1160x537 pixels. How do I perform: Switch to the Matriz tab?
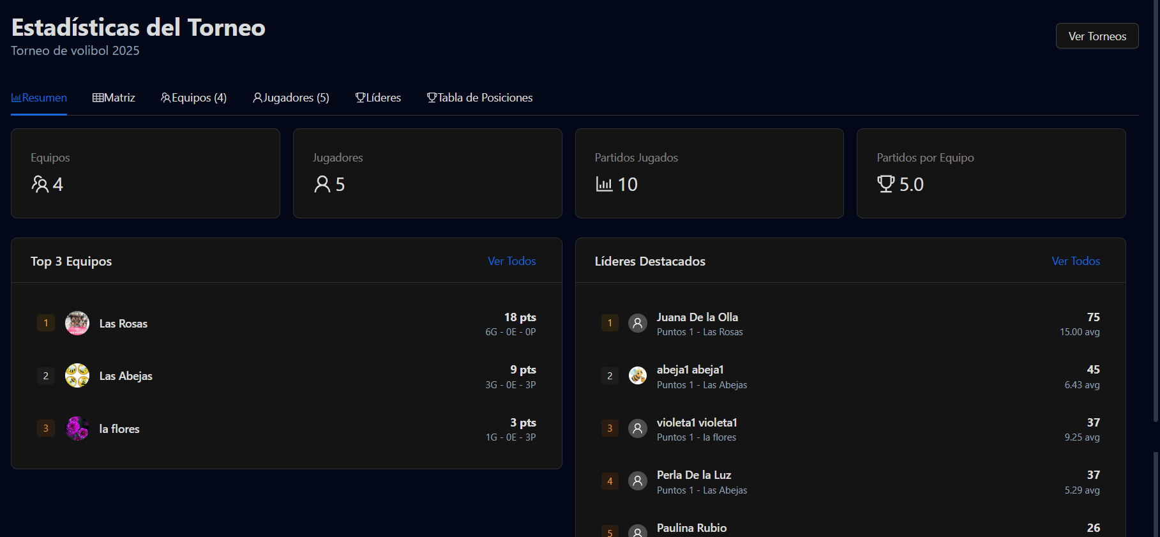tap(114, 98)
